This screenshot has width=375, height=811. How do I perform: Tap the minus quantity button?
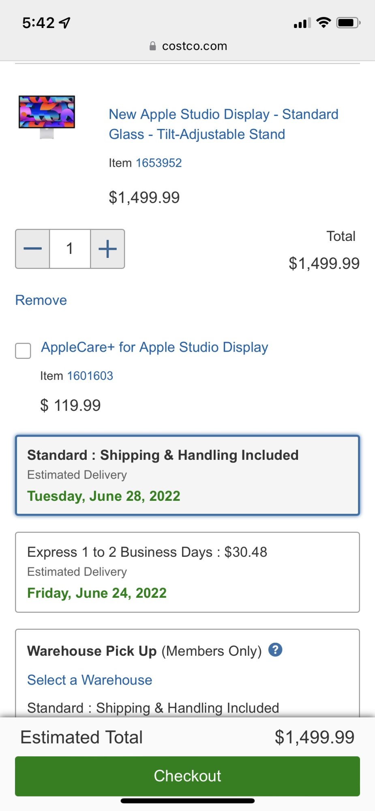coord(33,249)
